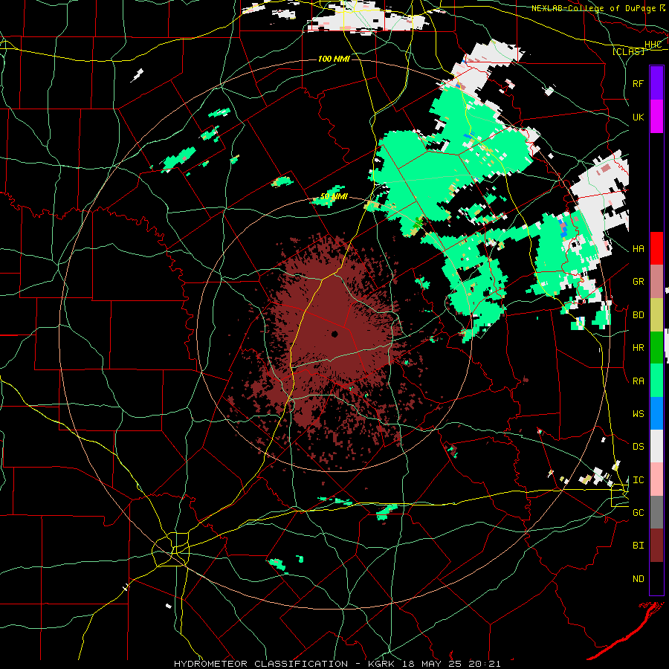
Task: Click the GR legend color swatch
Action: click(x=656, y=282)
